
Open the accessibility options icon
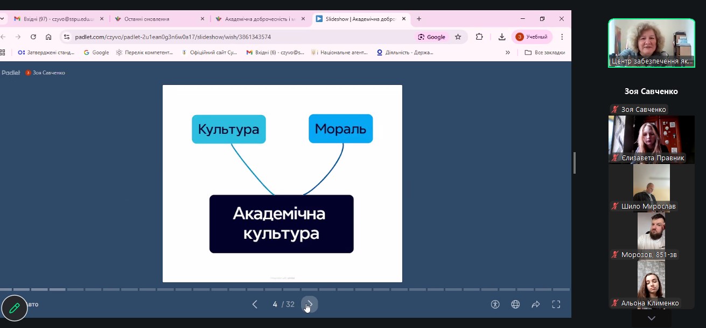pyautogui.click(x=495, y=304)
